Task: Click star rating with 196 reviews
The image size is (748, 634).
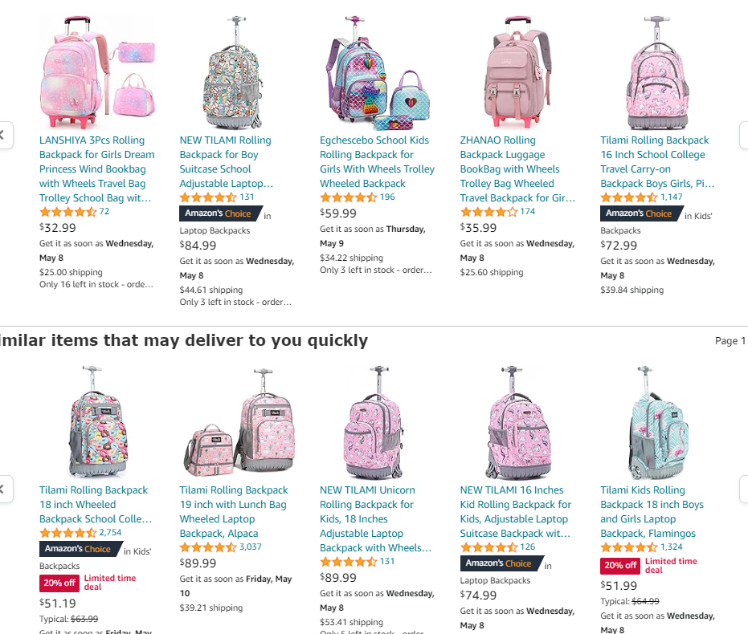Action: 348,197
